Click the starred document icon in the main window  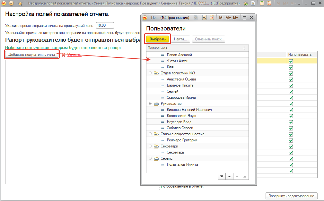pyautogui.click(x=253, y=3)
